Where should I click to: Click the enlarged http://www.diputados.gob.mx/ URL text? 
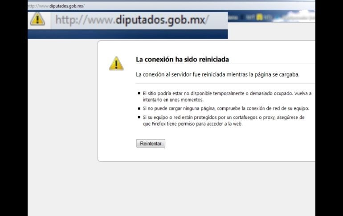(131, 20)
